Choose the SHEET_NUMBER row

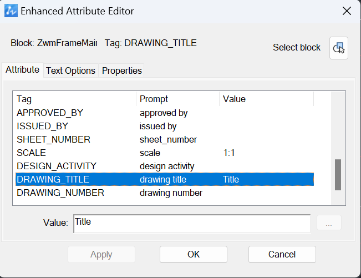pos(165,140)
